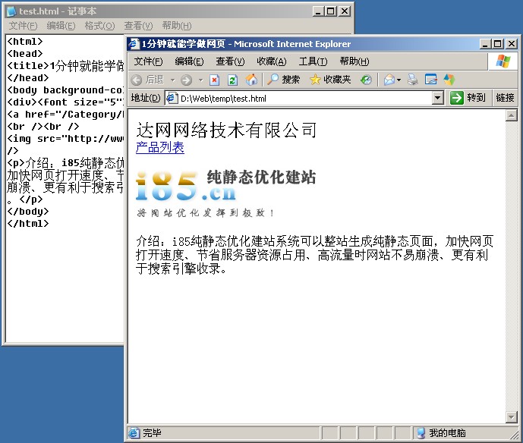The height and width of the screenshot is (443, 523).
Task: Click the 链接 (Links) toolbar label
Action: tap(505, 98)
